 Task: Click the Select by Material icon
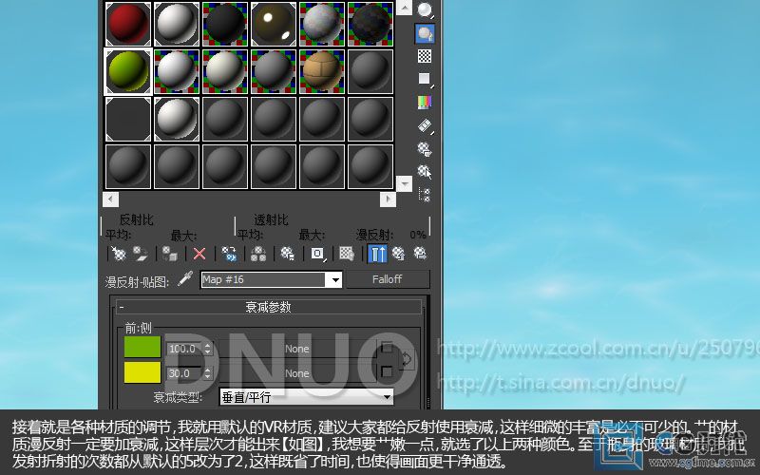(x=425, y=172)
